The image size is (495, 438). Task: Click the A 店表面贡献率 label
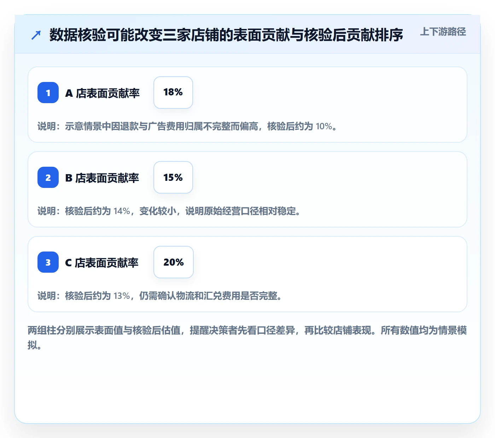[x=103, y=93]
